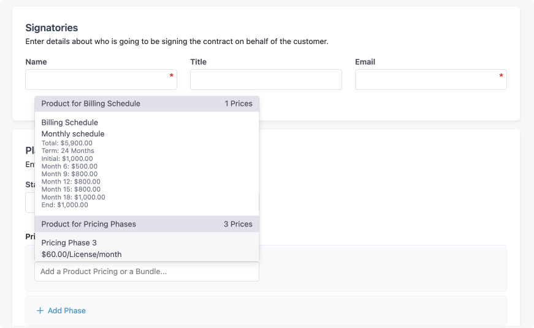Click the red asterisk in the Email field
This screenshot has height=328, width=534.
pyautogui.click(x=501, y=76)
